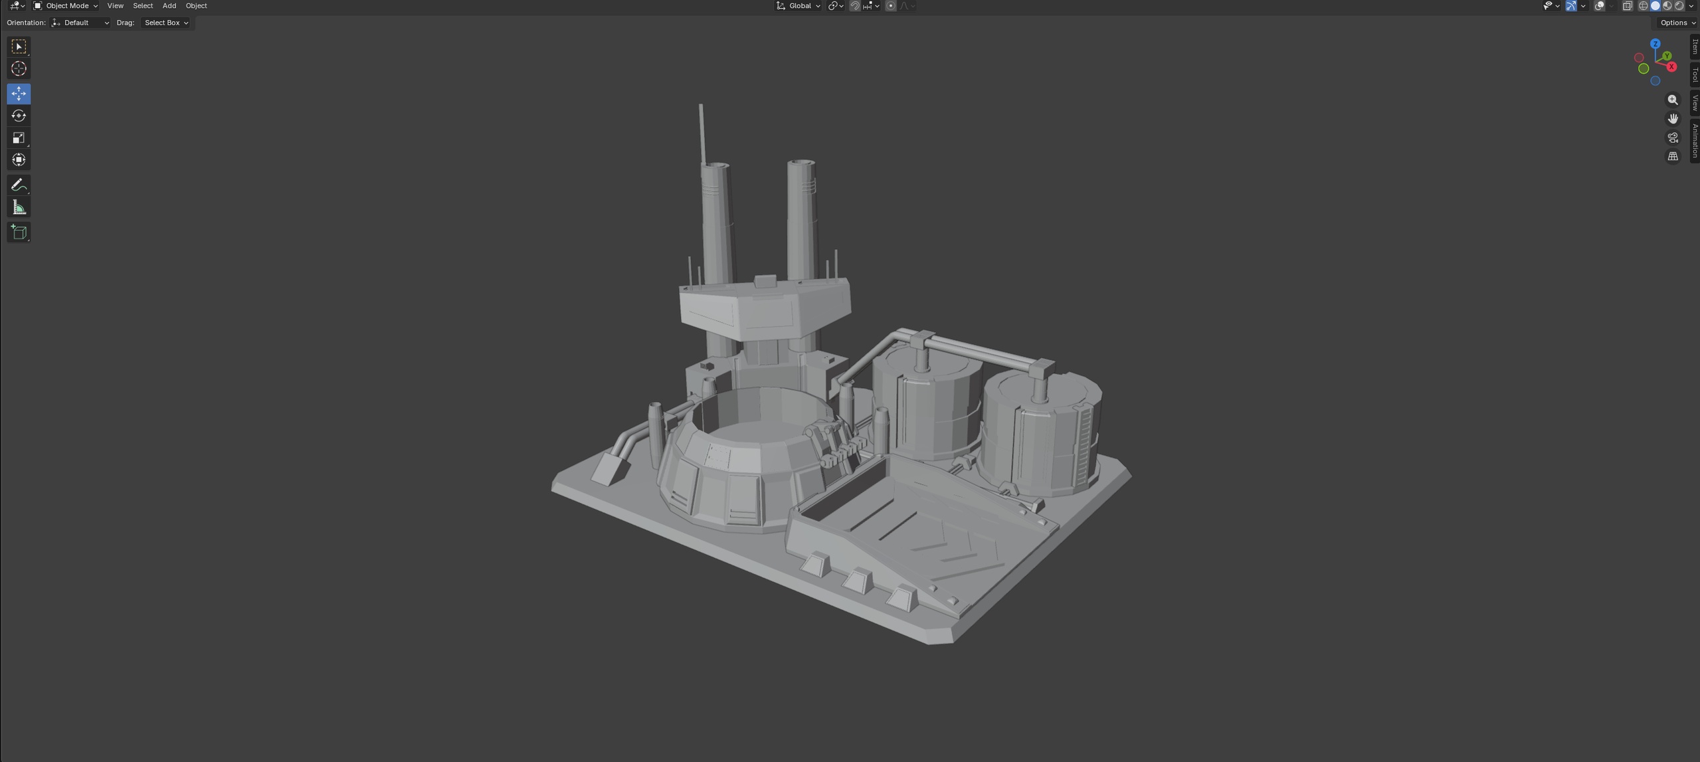Click the Options button
This screenshot has width=1700, height=762.
tap(1676, 23)
